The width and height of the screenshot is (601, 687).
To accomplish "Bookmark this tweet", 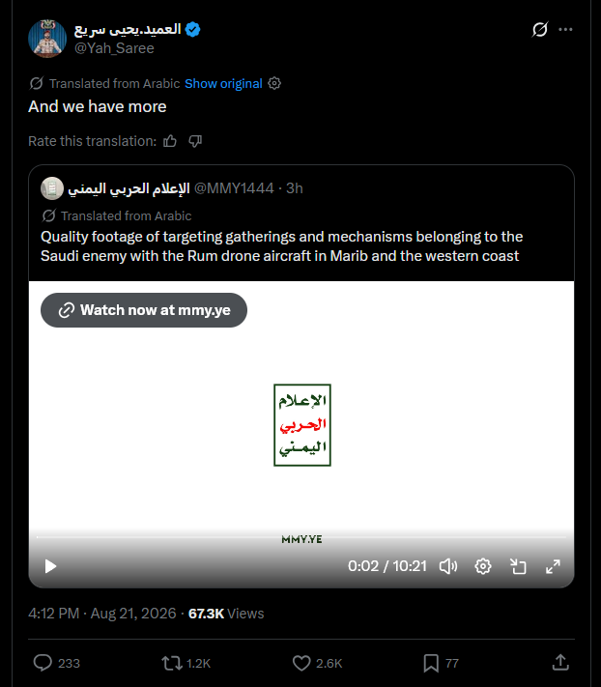I will point(431,663).
